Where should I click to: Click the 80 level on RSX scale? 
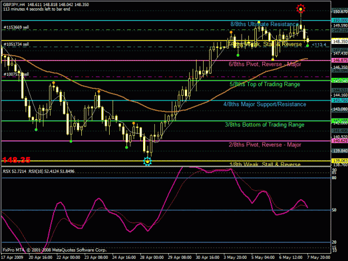[x=334, y=178]
